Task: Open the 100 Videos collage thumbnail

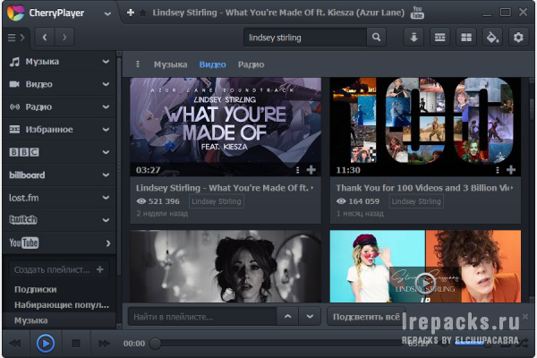Action: (425, 127)
